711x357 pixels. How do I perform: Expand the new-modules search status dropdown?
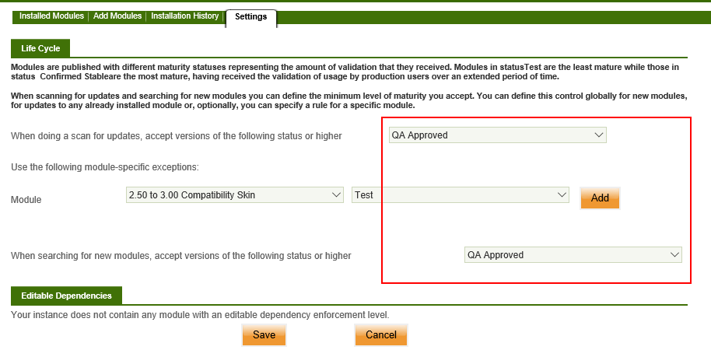573,254
